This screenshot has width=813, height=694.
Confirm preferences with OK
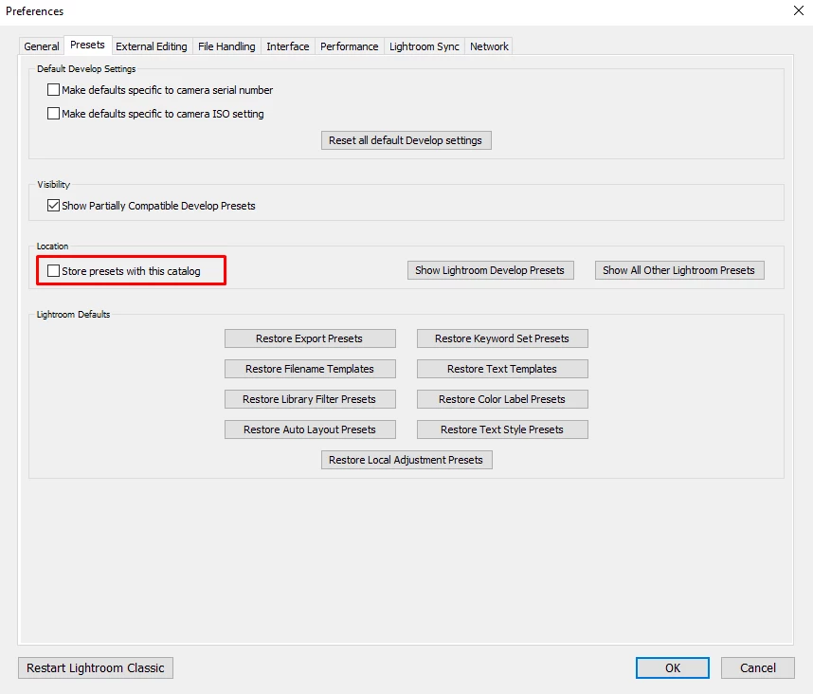672,667
